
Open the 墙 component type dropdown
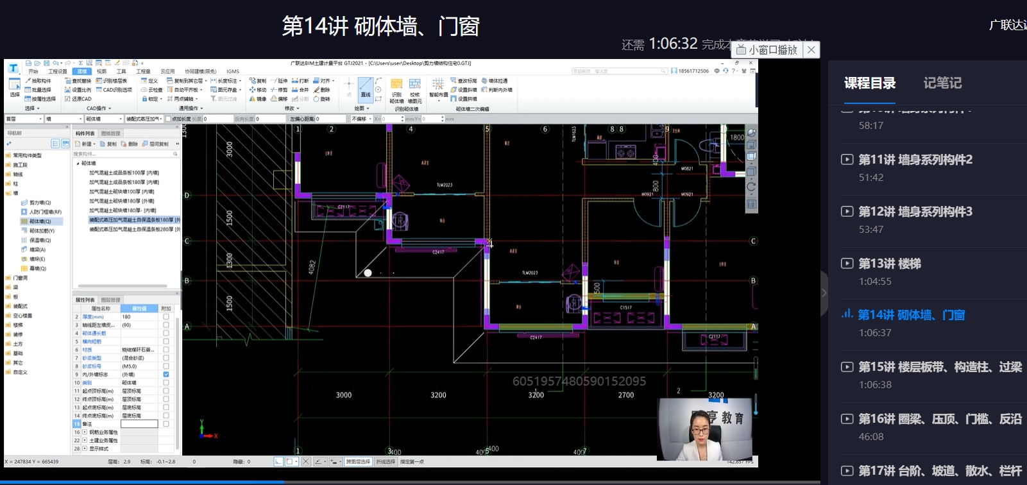[x=64, y=119]
